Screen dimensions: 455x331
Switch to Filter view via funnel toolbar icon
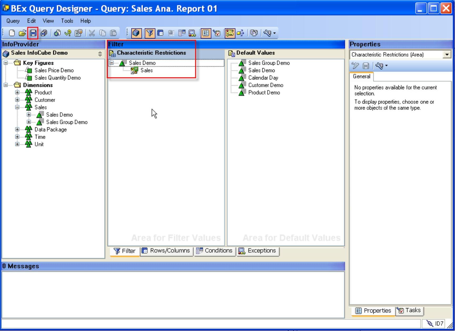coord(150,33)
